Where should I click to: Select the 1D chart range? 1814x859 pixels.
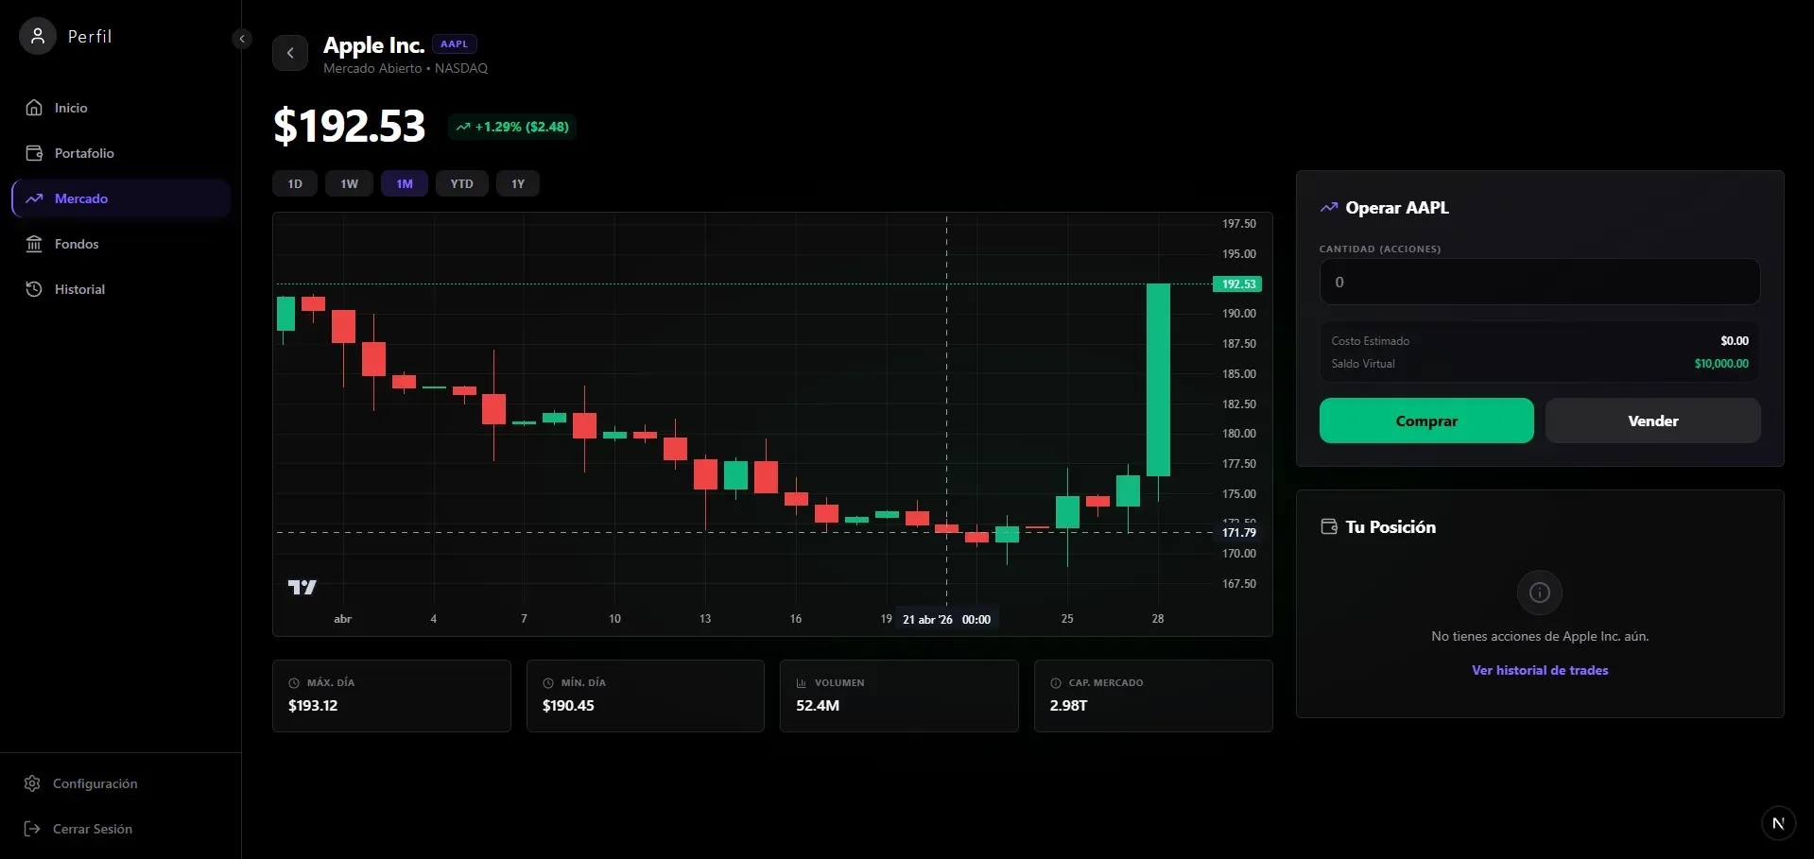pos(295,183)
